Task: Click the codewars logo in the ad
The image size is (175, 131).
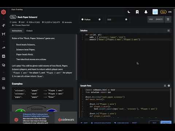Action: [66, 120]
